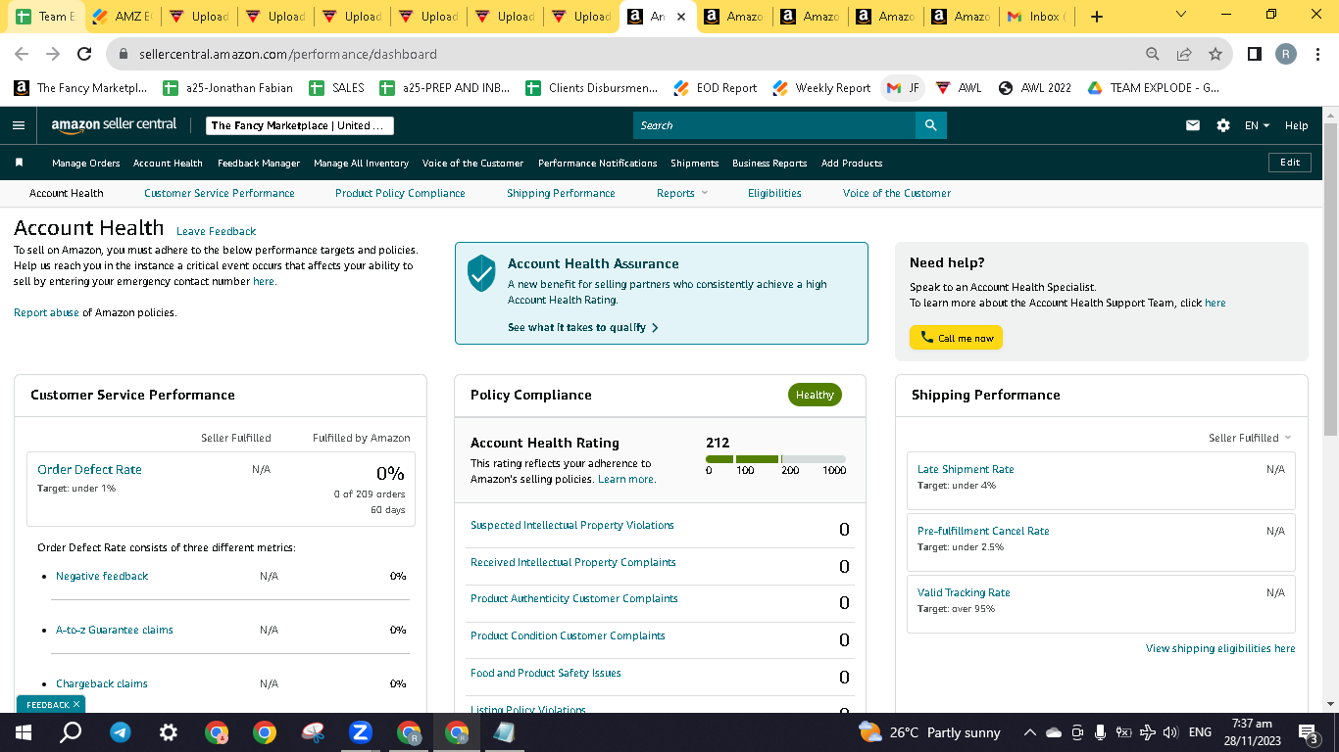Click the taskbar volume speaker icon

[x=1169, y=732]
